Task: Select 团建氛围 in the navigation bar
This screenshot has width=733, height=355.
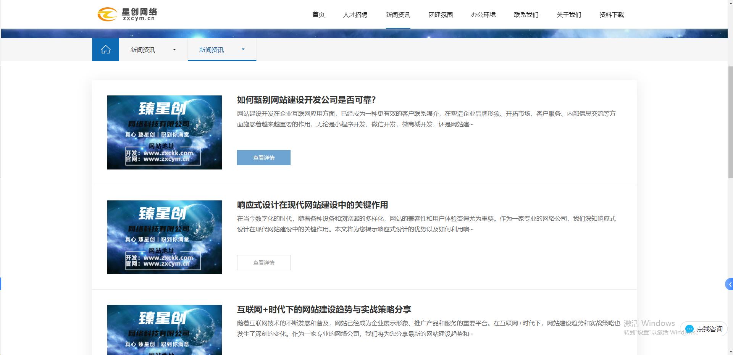Action: [441, 15]
